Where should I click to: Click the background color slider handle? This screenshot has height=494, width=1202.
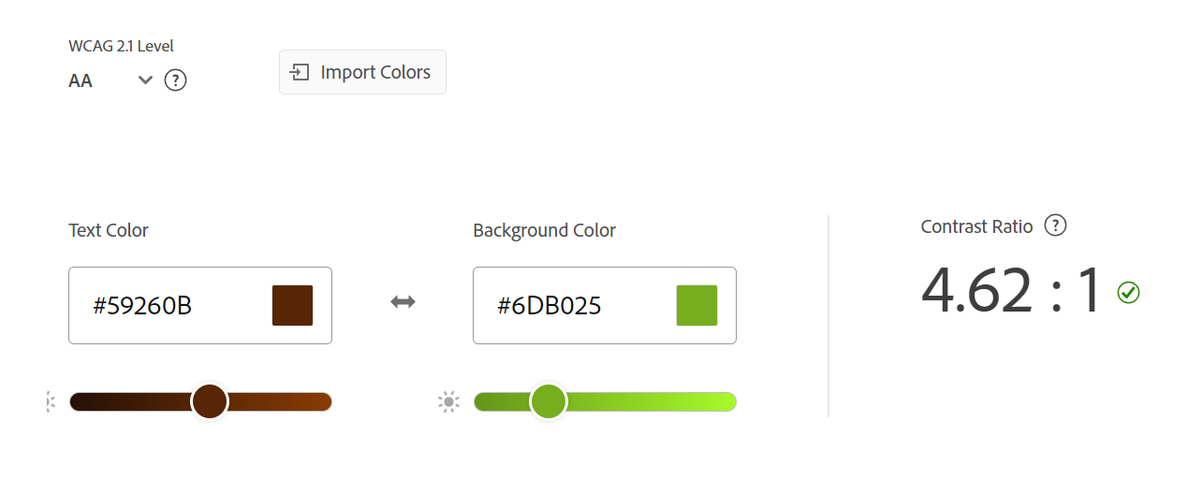point(549,401)
